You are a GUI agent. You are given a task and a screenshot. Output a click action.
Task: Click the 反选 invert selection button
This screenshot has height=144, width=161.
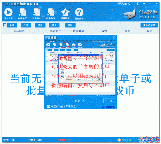[26, 25]
